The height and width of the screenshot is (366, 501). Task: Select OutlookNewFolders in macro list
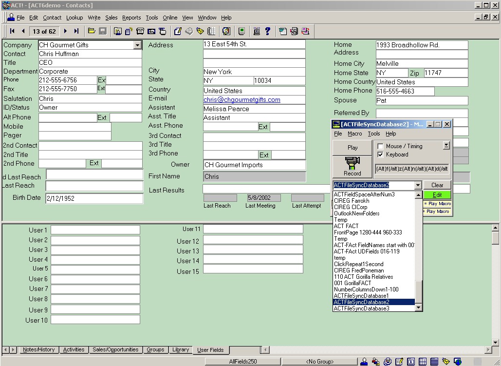[374, 213]
